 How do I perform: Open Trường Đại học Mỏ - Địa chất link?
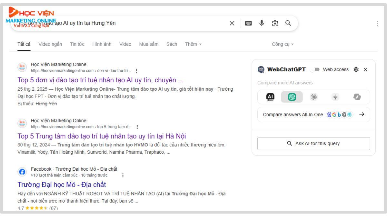click(x=62, y=185)
